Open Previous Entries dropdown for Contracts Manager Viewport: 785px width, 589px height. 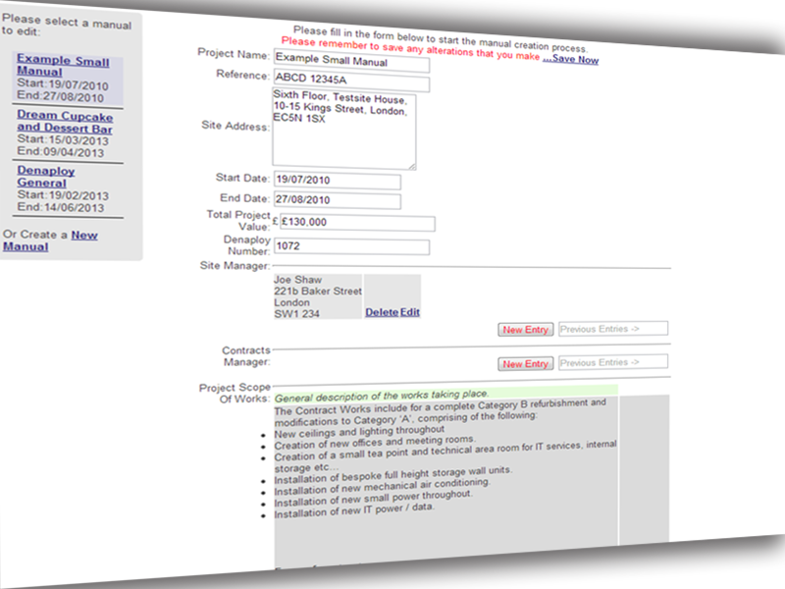coord(613,362)
